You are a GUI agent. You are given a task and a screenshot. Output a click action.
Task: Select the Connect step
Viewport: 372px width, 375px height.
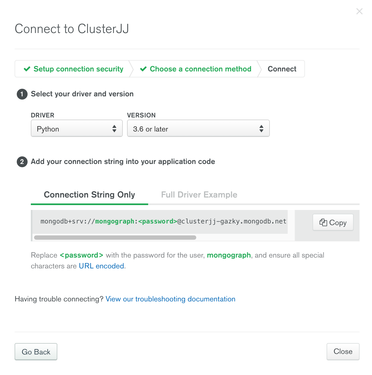point(282,69)
